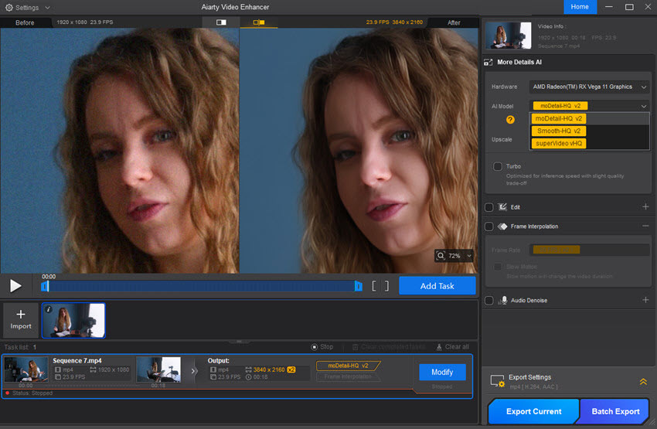
Task: Expand Export Settings double chevron
Action: (x=643, y=382)
